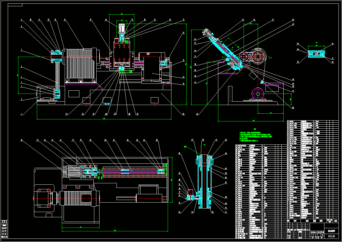Select part balloon number 43

pos(243,20)
